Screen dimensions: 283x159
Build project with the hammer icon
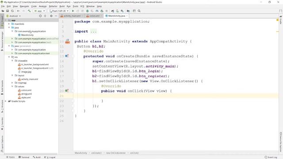(29, 11)
